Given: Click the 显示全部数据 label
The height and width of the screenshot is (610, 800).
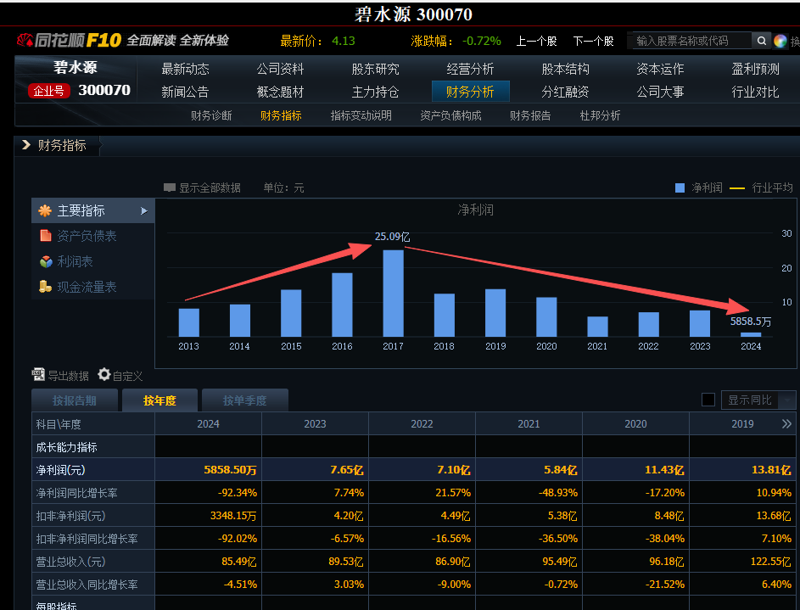Looking at the screenshot, I should tap(210, 187).
